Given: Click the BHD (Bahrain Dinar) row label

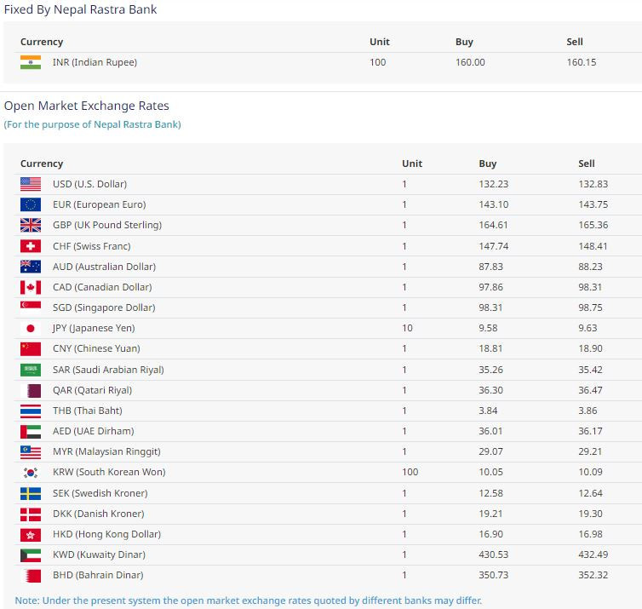Looking at the screenshot, I should [x=99, y=575].
